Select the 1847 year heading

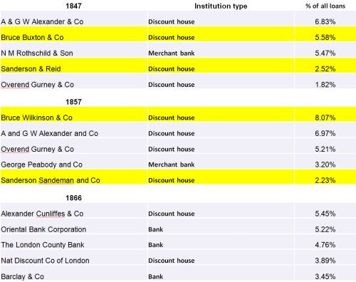coord(73,6)
